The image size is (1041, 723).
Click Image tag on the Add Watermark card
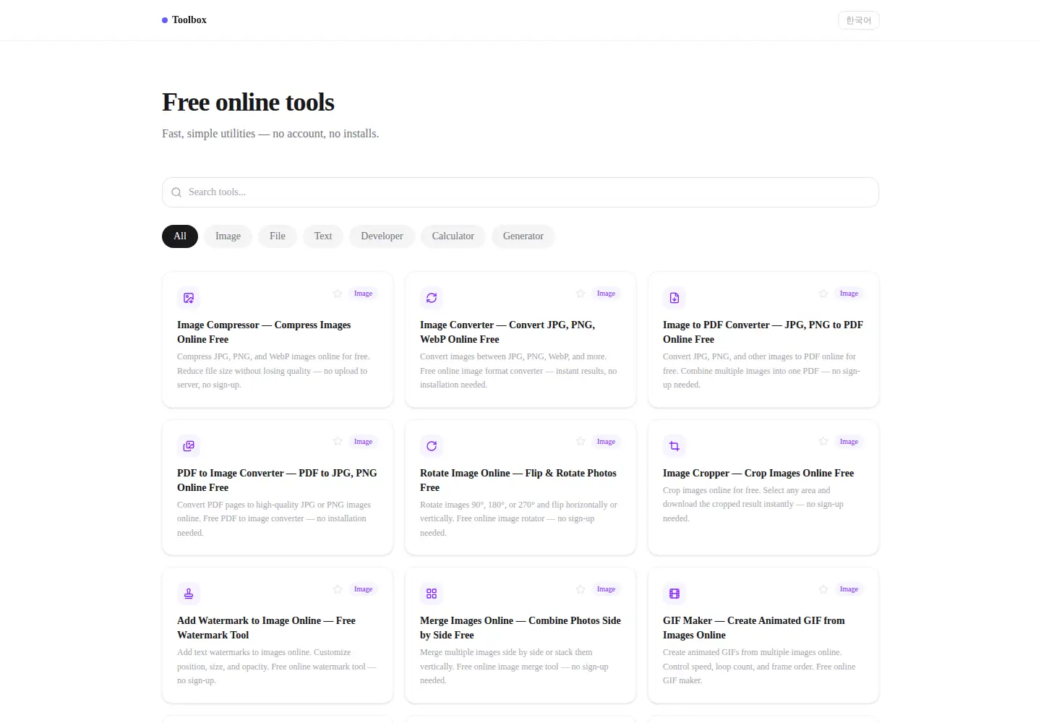(x=363, y=589)
